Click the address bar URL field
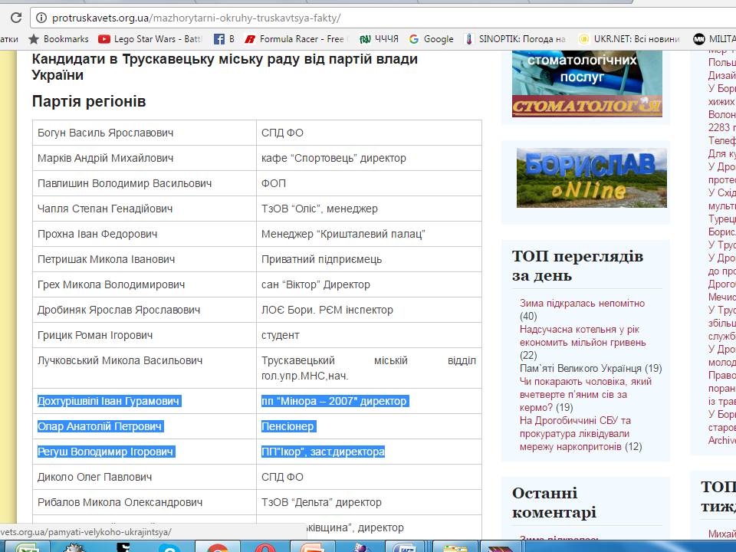The height and width of the screenshot is (552, 736). coord(383,18)
